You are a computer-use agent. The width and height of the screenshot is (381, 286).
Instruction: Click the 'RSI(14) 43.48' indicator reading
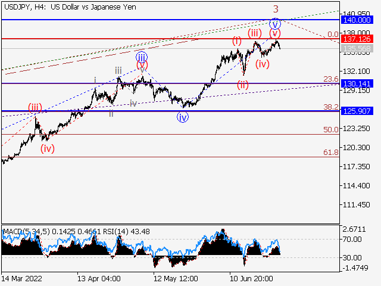[126, 232]
